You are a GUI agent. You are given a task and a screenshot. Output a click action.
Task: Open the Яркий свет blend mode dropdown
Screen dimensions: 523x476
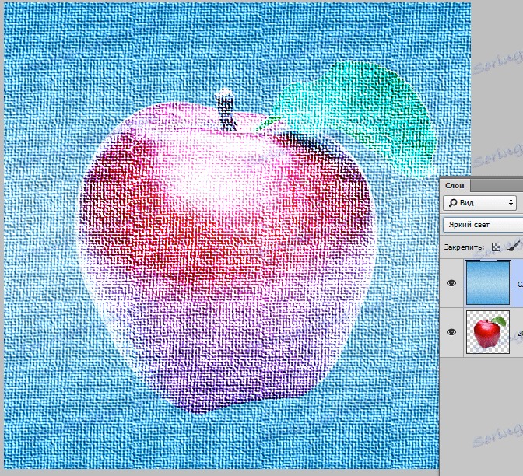click(483, 225)
